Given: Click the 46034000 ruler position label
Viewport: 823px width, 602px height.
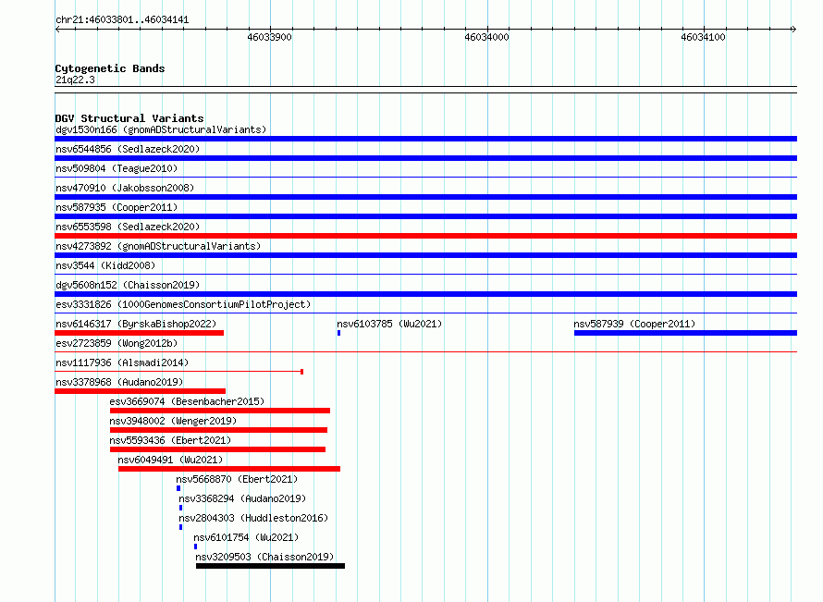Looking at the screenshot, I should pos(486,37).
